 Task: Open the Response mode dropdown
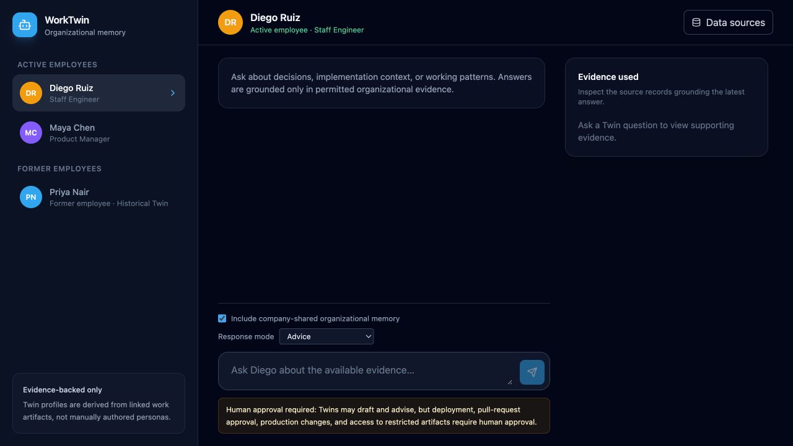(326, 336)
